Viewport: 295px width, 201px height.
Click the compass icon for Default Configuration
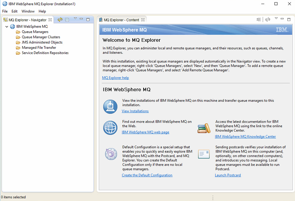pos(110,154)
